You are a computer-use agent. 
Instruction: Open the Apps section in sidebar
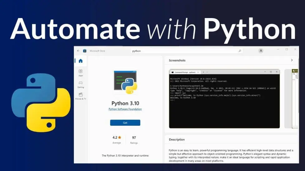click(x=80, y=73)
